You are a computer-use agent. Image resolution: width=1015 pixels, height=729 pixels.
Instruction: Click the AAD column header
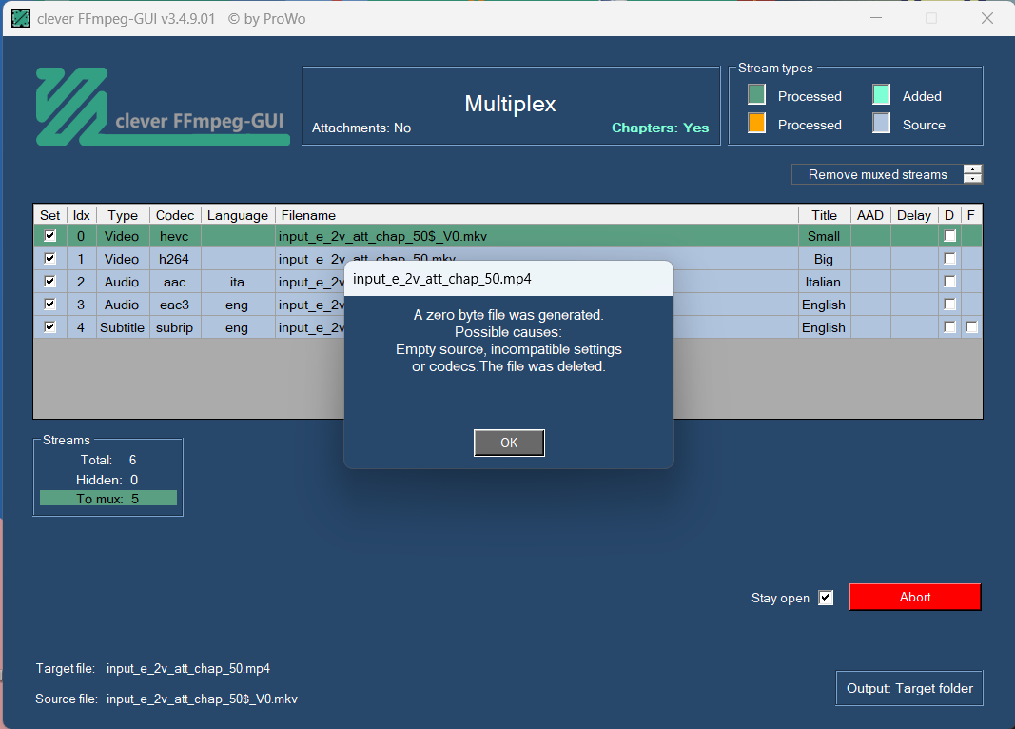coord(870,215)
